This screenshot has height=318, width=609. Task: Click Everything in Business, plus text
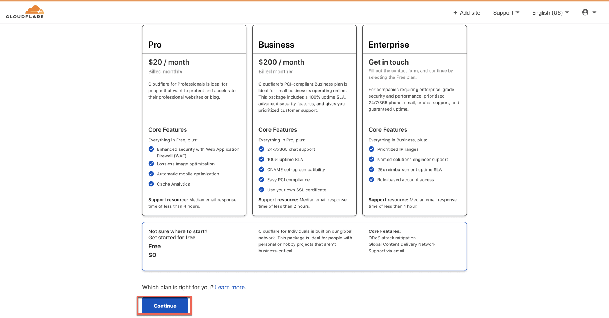tap(398, 140)
